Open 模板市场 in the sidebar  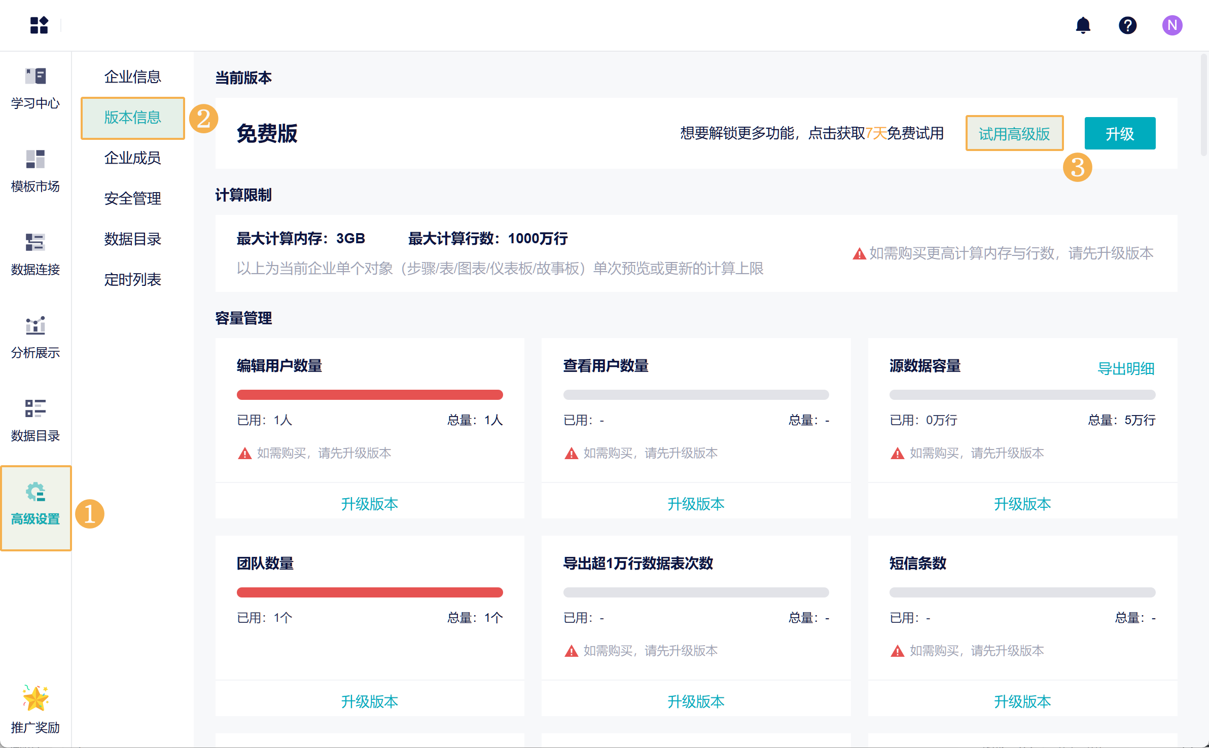click(x=35, y=160)
